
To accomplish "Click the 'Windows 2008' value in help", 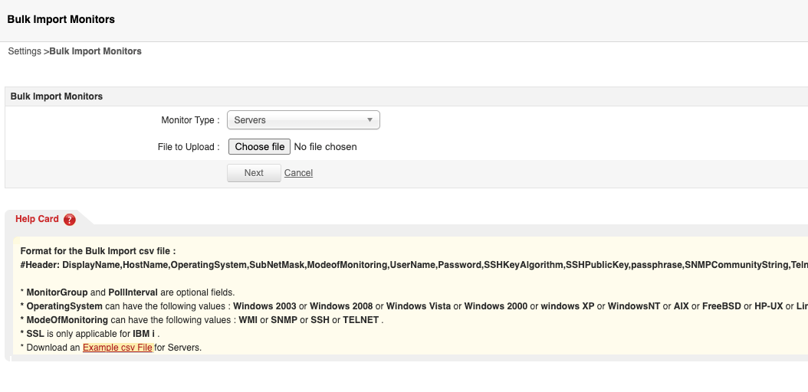I will [341, 306].
